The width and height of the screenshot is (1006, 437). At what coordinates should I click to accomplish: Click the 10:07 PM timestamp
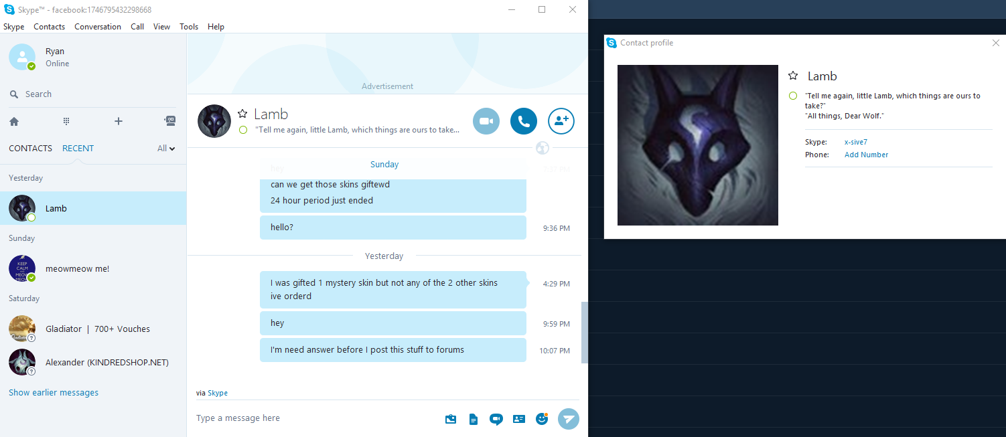pyautogui.click(x=555, y=351)
